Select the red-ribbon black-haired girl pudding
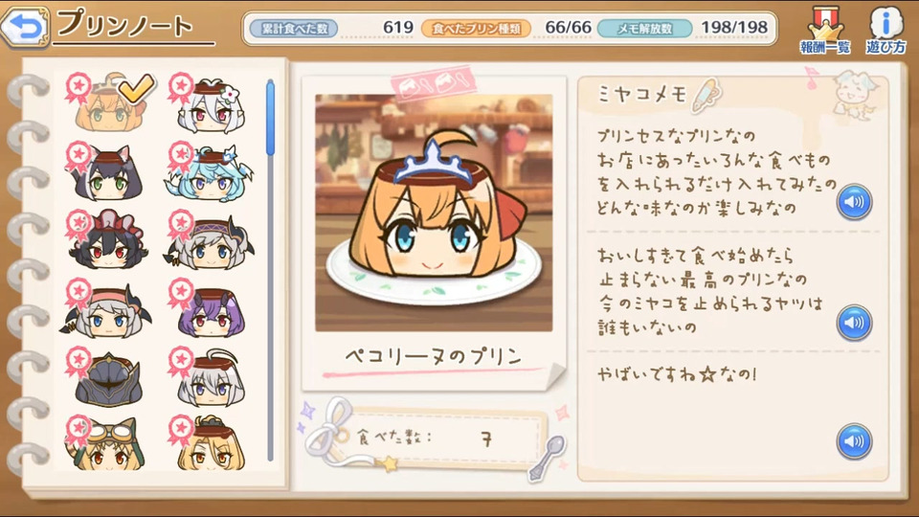The height and width of the screenshot is (517, 919). pyautogui.click(x=107, y=240)
